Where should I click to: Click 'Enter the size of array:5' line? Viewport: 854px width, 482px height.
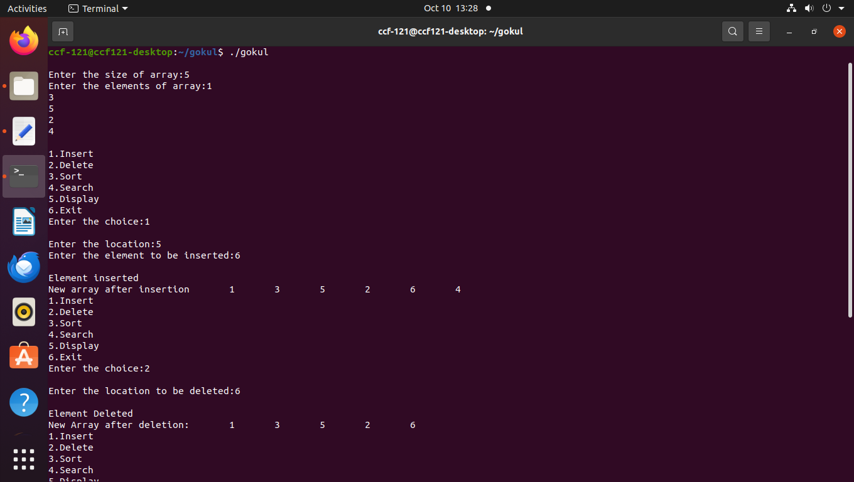119,75
